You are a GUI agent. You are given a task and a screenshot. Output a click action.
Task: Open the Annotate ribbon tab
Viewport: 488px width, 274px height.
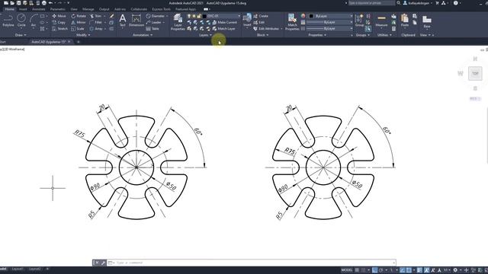point(38,9)
